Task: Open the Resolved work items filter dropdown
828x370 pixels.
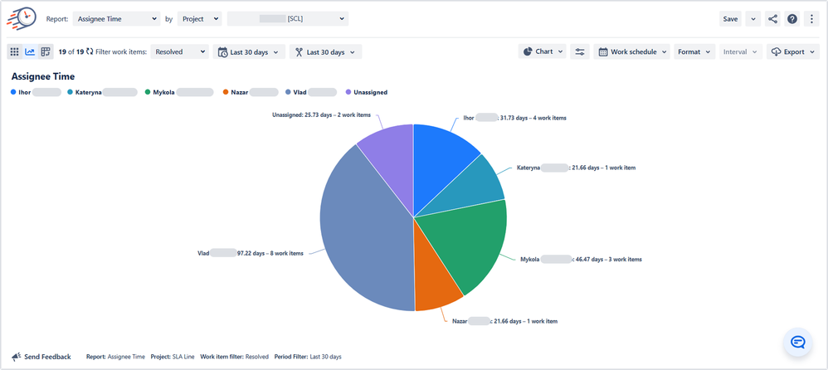Action: click(179, 51)
